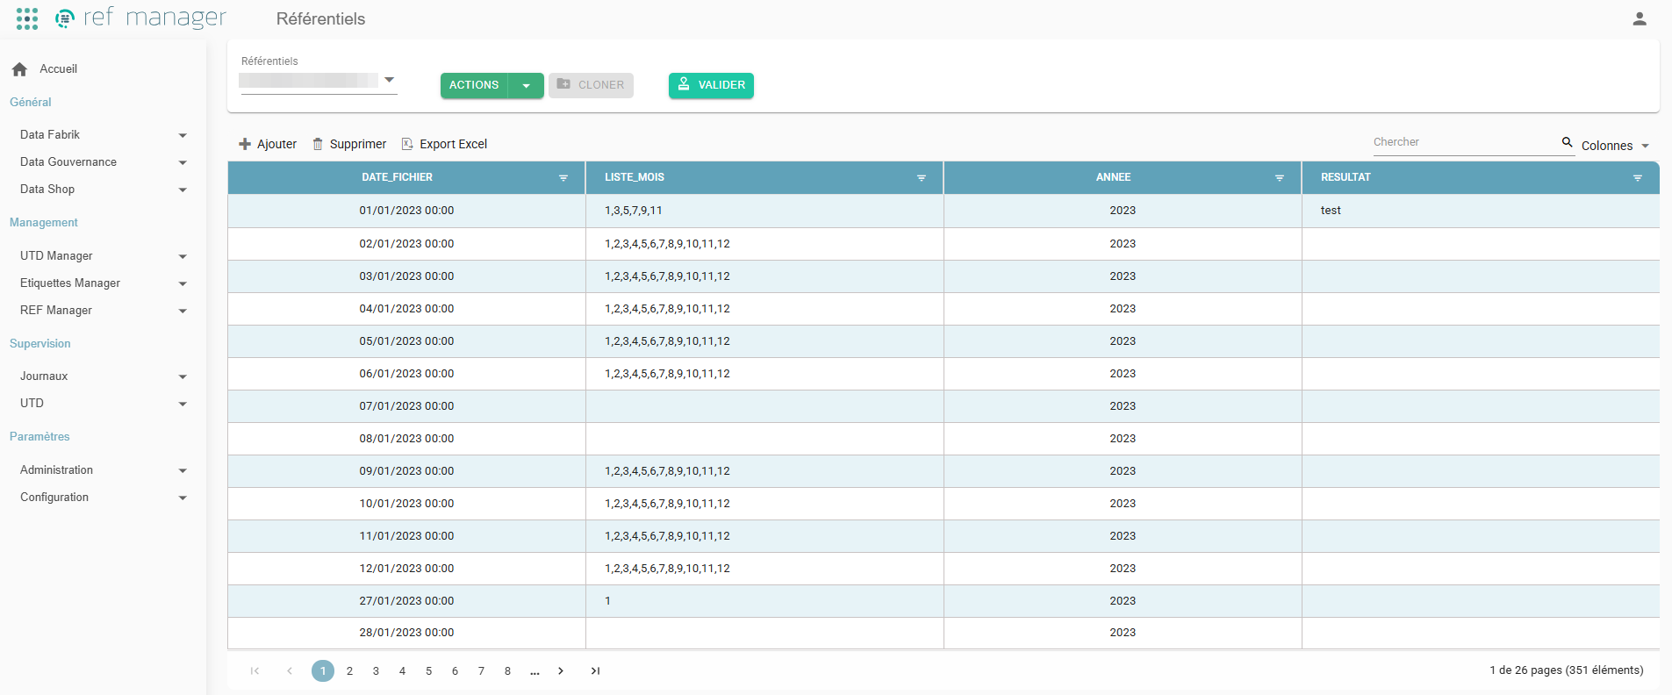Screen dimensions: 1672x695
Task: Click the search magnifier icon
Action: click(1567, 142)
